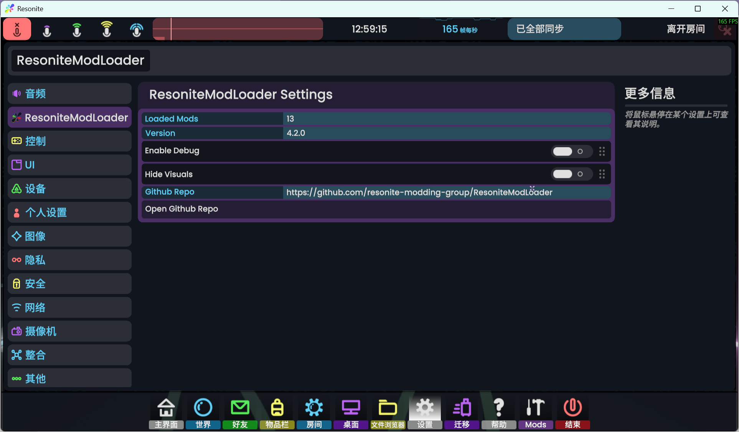Viewport: 739px width, 432px height.
Task: Open the Enable Debug dots menu
Action: coord(602,151)
